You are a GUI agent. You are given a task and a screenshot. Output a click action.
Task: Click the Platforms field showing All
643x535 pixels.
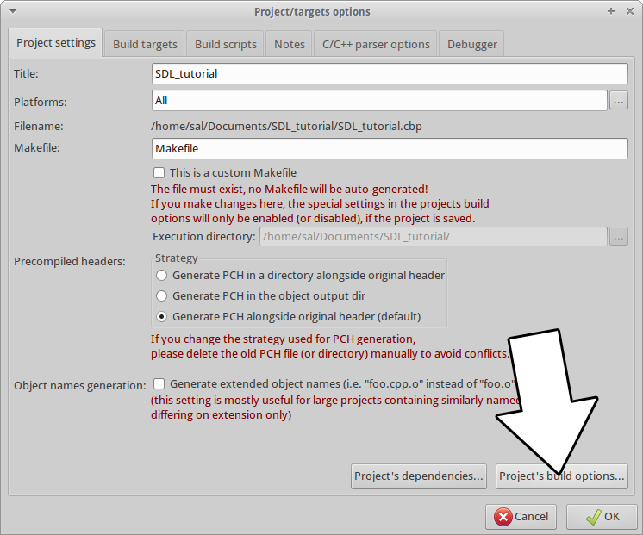[x=379, y=101]
